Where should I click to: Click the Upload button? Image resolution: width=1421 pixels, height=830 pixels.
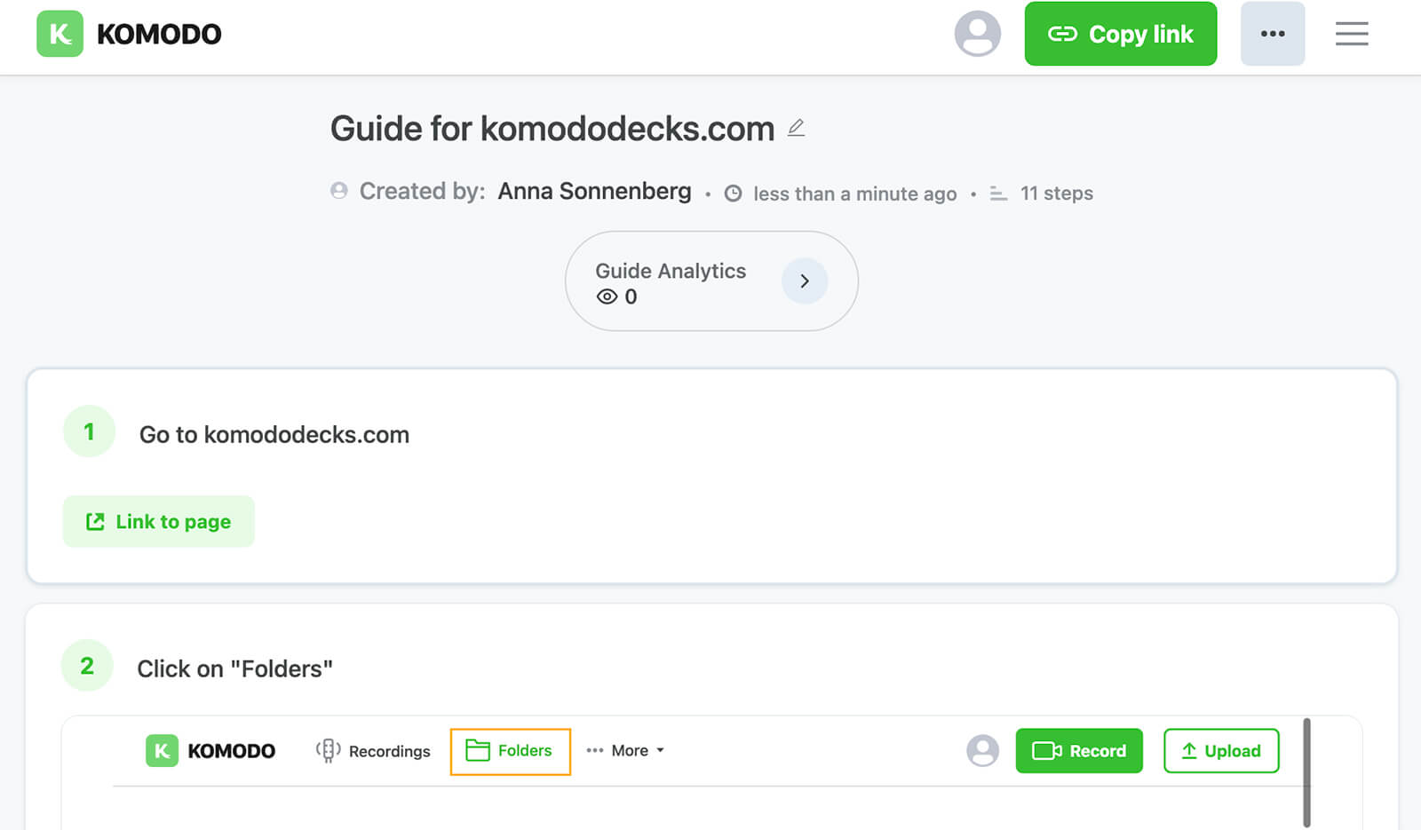tap(1221, 751)
